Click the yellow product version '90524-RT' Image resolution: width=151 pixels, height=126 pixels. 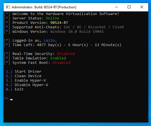59,23
